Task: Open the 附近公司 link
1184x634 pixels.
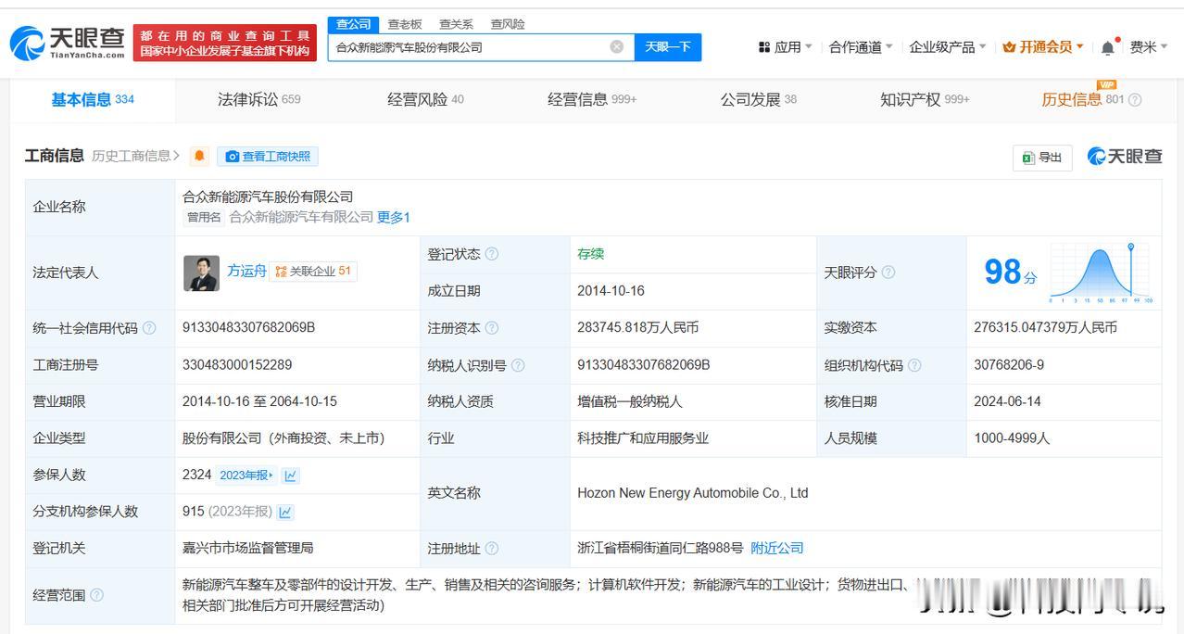Action: [x=777, y=548]
